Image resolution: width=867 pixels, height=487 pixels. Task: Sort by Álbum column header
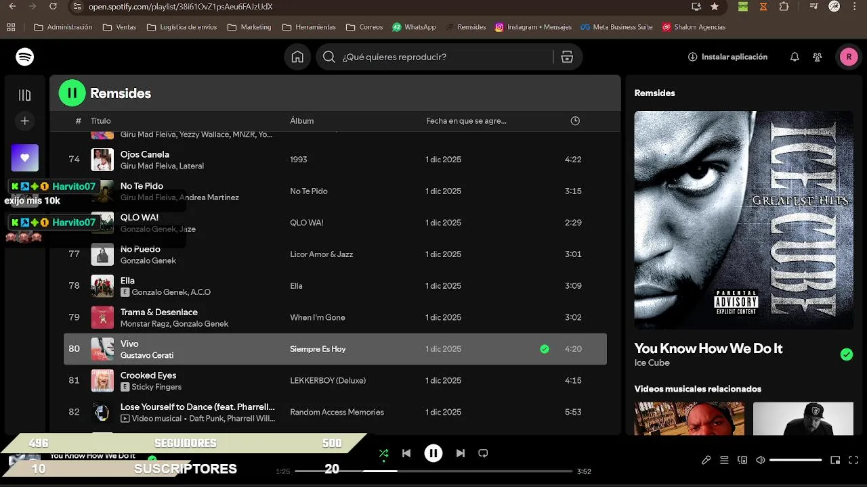[302, 121]
